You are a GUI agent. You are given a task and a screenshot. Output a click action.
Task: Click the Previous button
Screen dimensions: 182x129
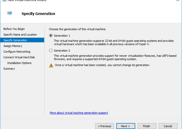(x=104, y=126)
